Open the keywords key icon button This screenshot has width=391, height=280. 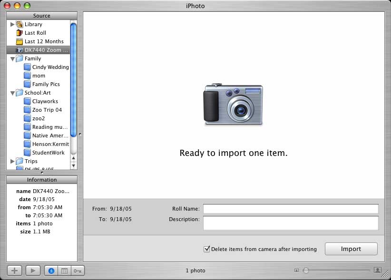coord(78,270)
